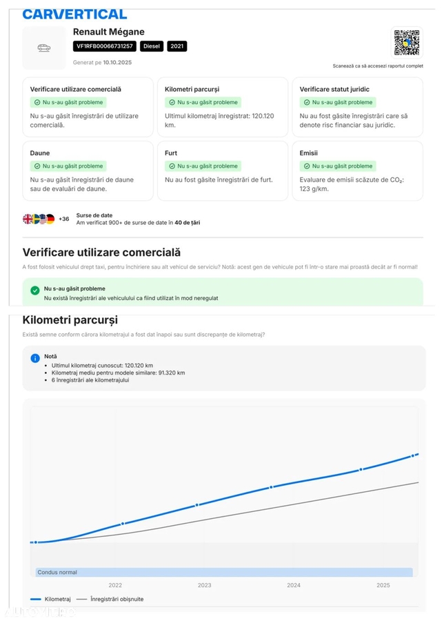The width and height of the screenshot is (444, 621).
Task: Click the check icon in the Daune card
Action: (37, 166)
